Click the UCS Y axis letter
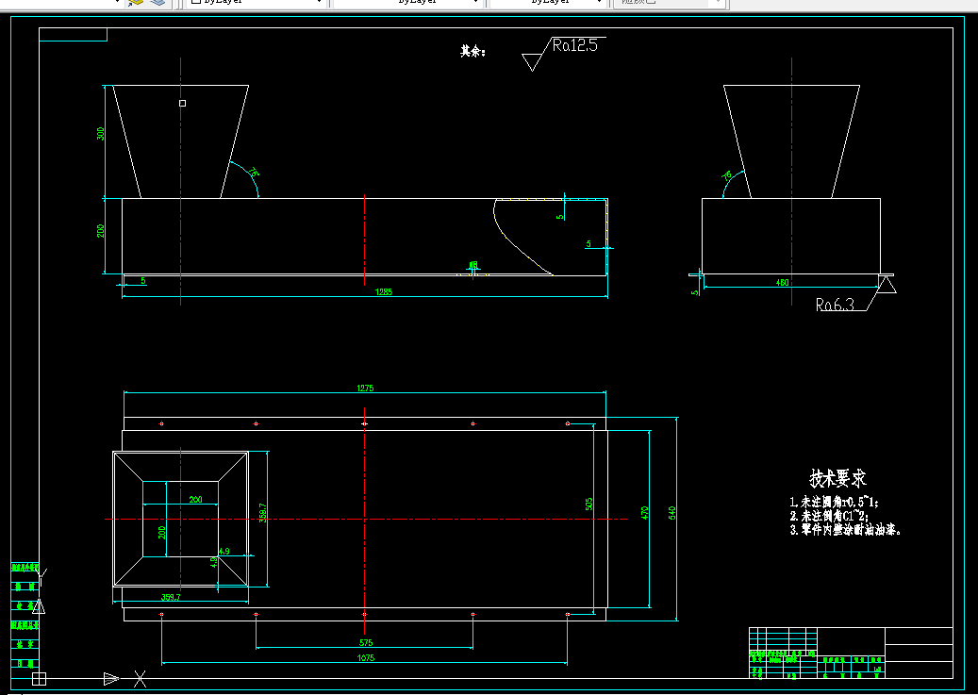 click(41, 575)
